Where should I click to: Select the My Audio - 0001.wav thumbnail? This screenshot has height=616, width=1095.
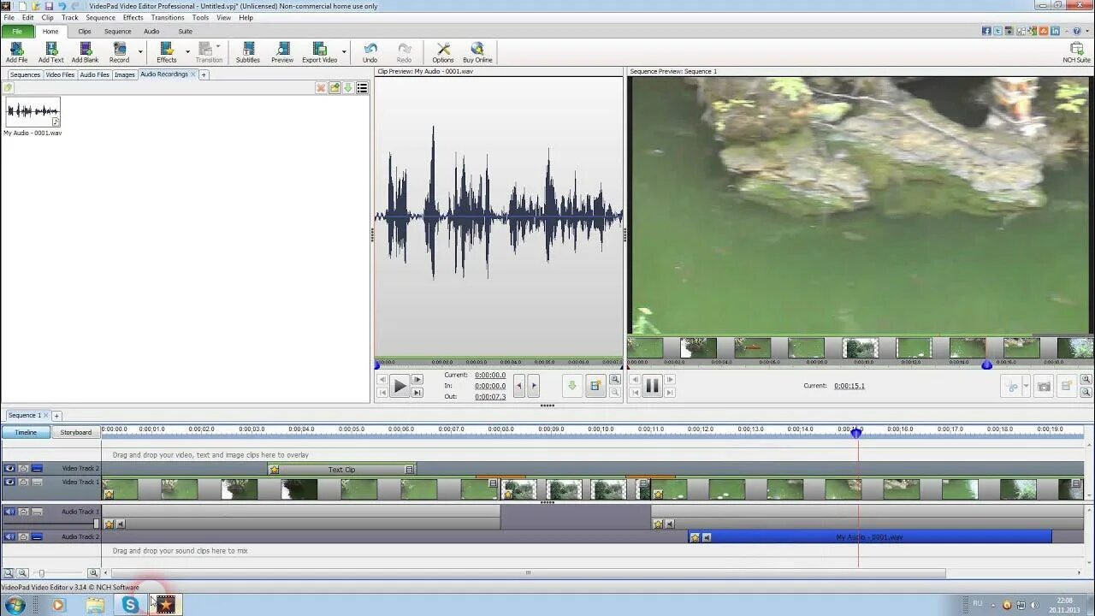click(x=33, y=112)
